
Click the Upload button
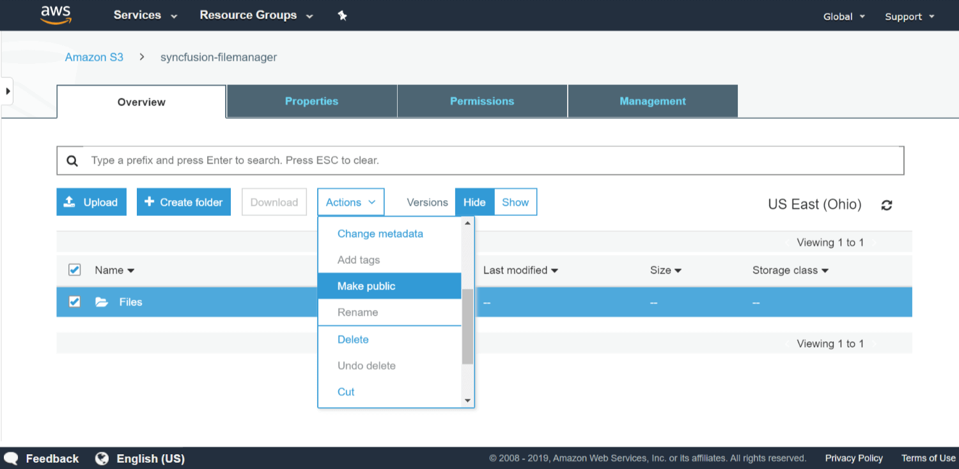91,202
